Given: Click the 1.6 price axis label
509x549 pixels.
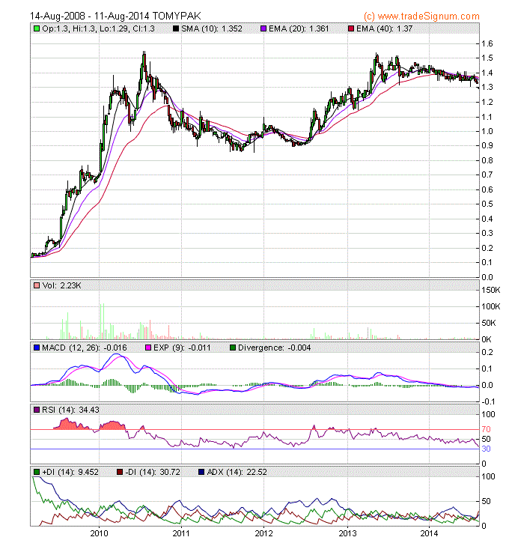Looking at the screenshot, I should (x=487, y=43).
